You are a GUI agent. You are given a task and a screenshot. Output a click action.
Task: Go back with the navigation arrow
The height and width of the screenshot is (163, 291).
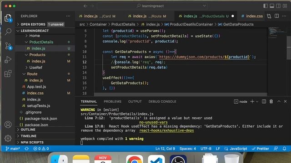(85, 6)
